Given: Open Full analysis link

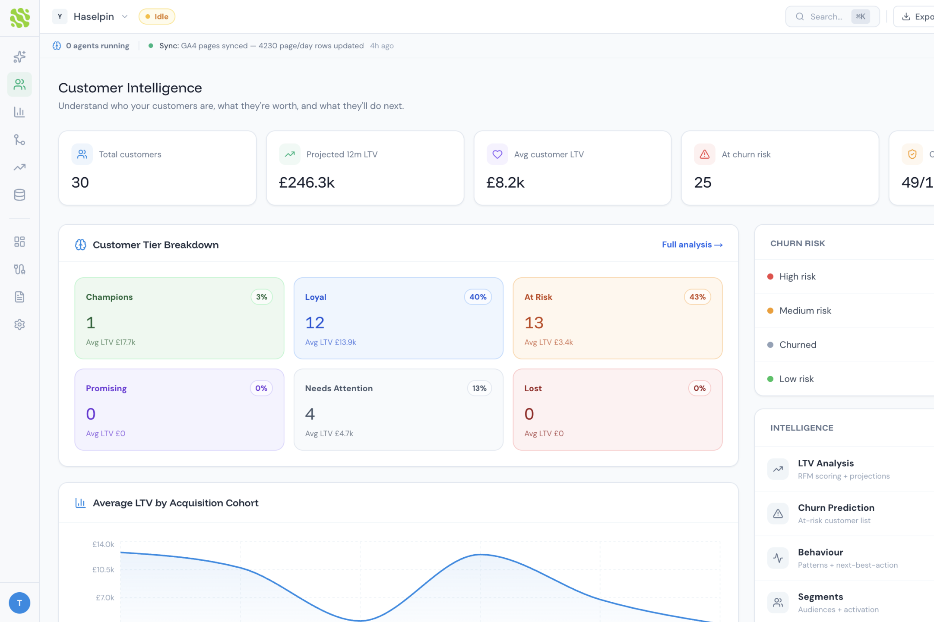Looking at the screenshot, I should coord(692,245).
